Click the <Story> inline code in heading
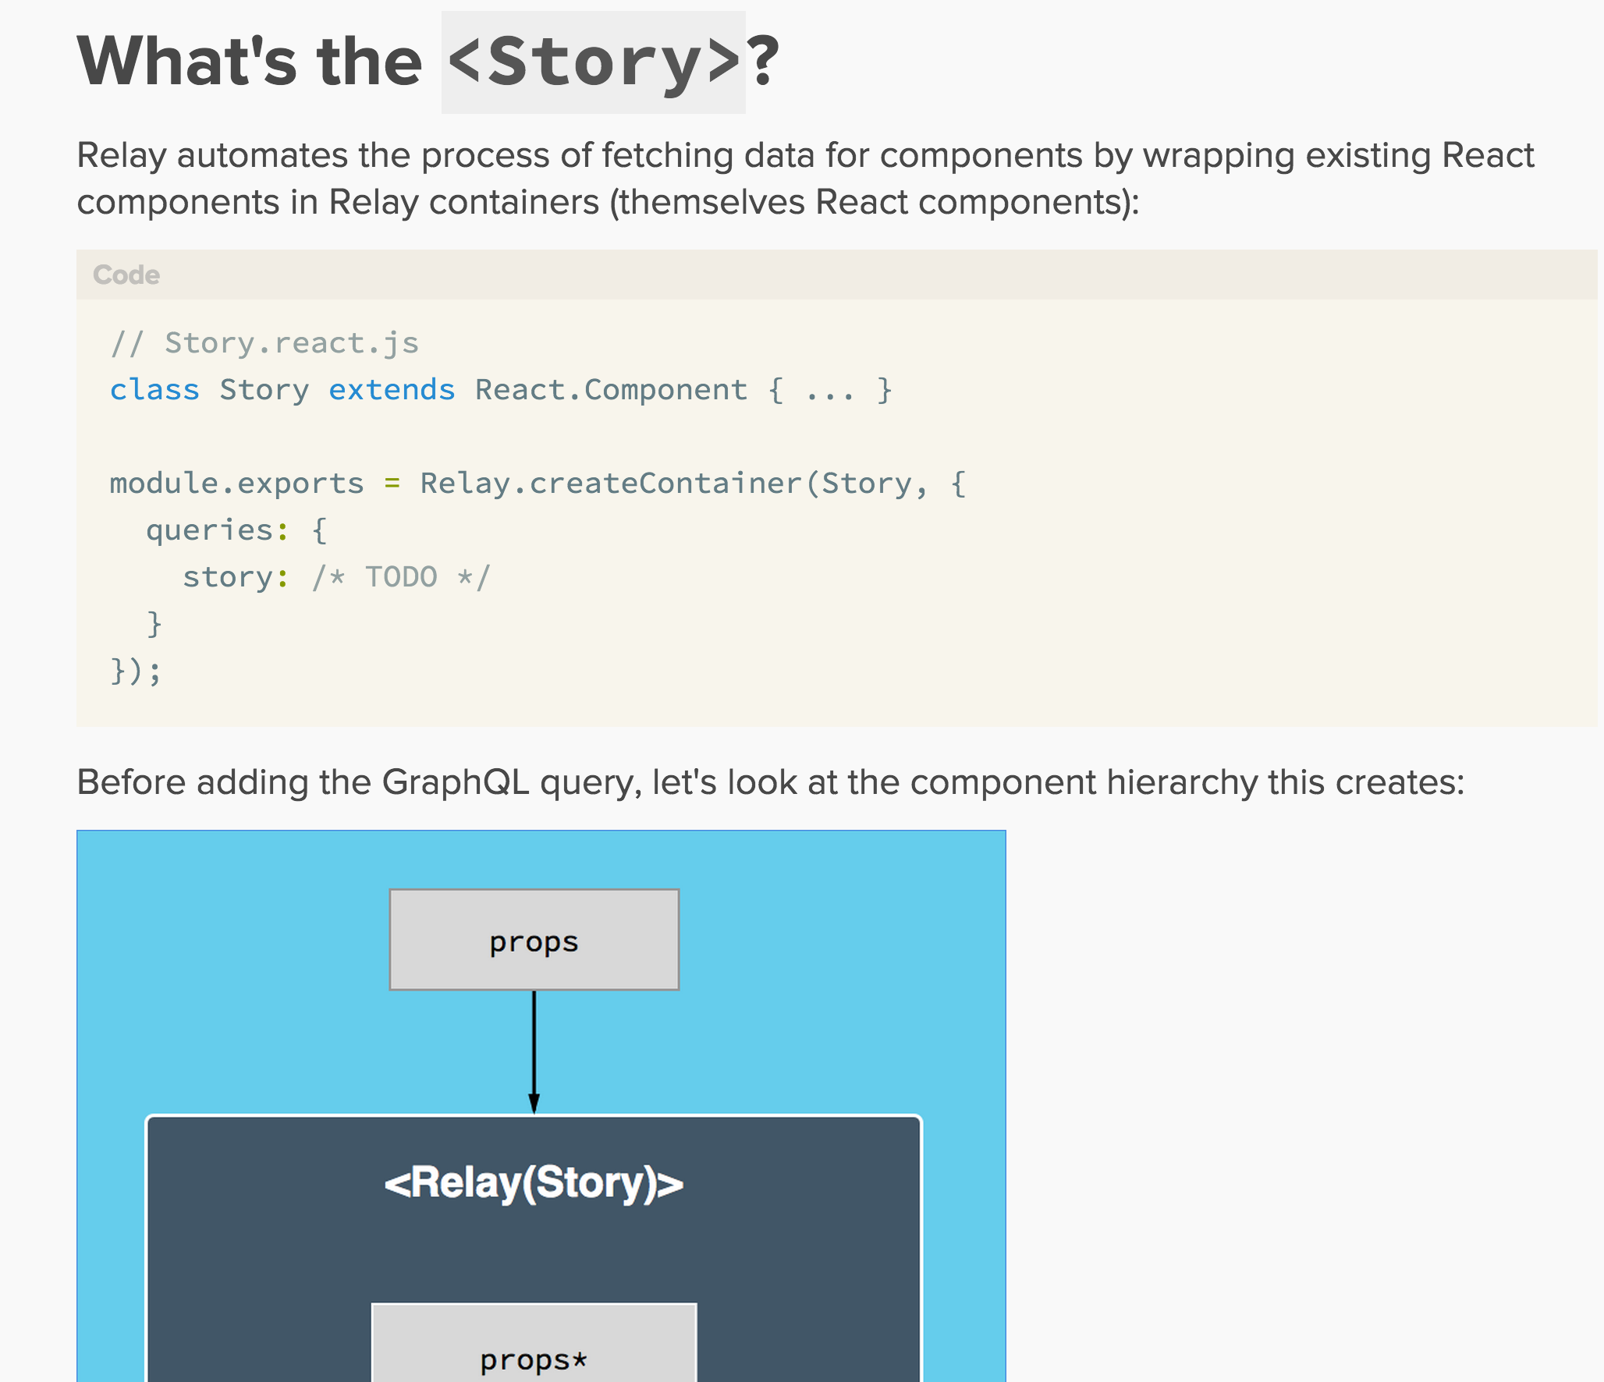1604x1382 pixels. point(593,62)
